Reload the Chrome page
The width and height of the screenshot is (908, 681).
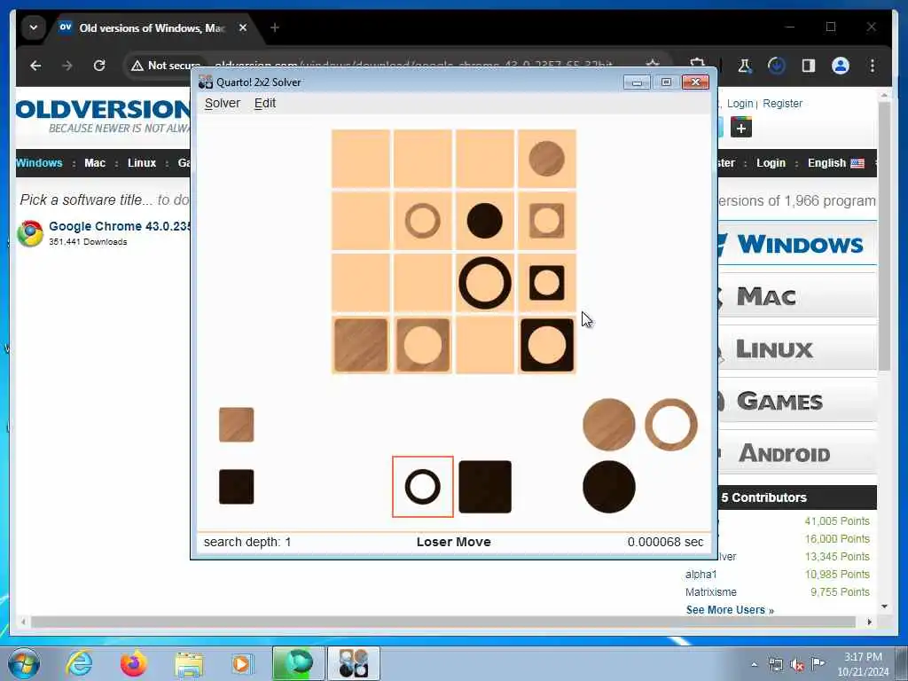click(99, 66)
